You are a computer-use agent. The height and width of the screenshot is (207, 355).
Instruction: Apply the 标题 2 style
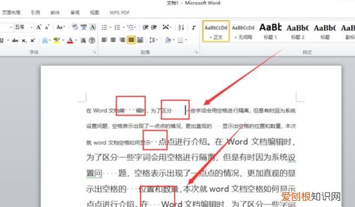(x=297, y=31)
